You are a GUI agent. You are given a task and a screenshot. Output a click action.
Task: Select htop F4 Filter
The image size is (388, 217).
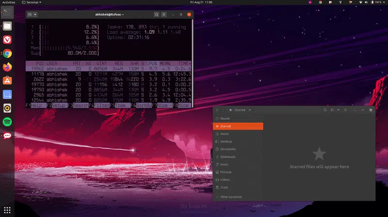(99, 105)
